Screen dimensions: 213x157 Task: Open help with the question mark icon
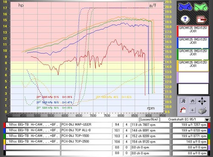click(x=185, y=19)
